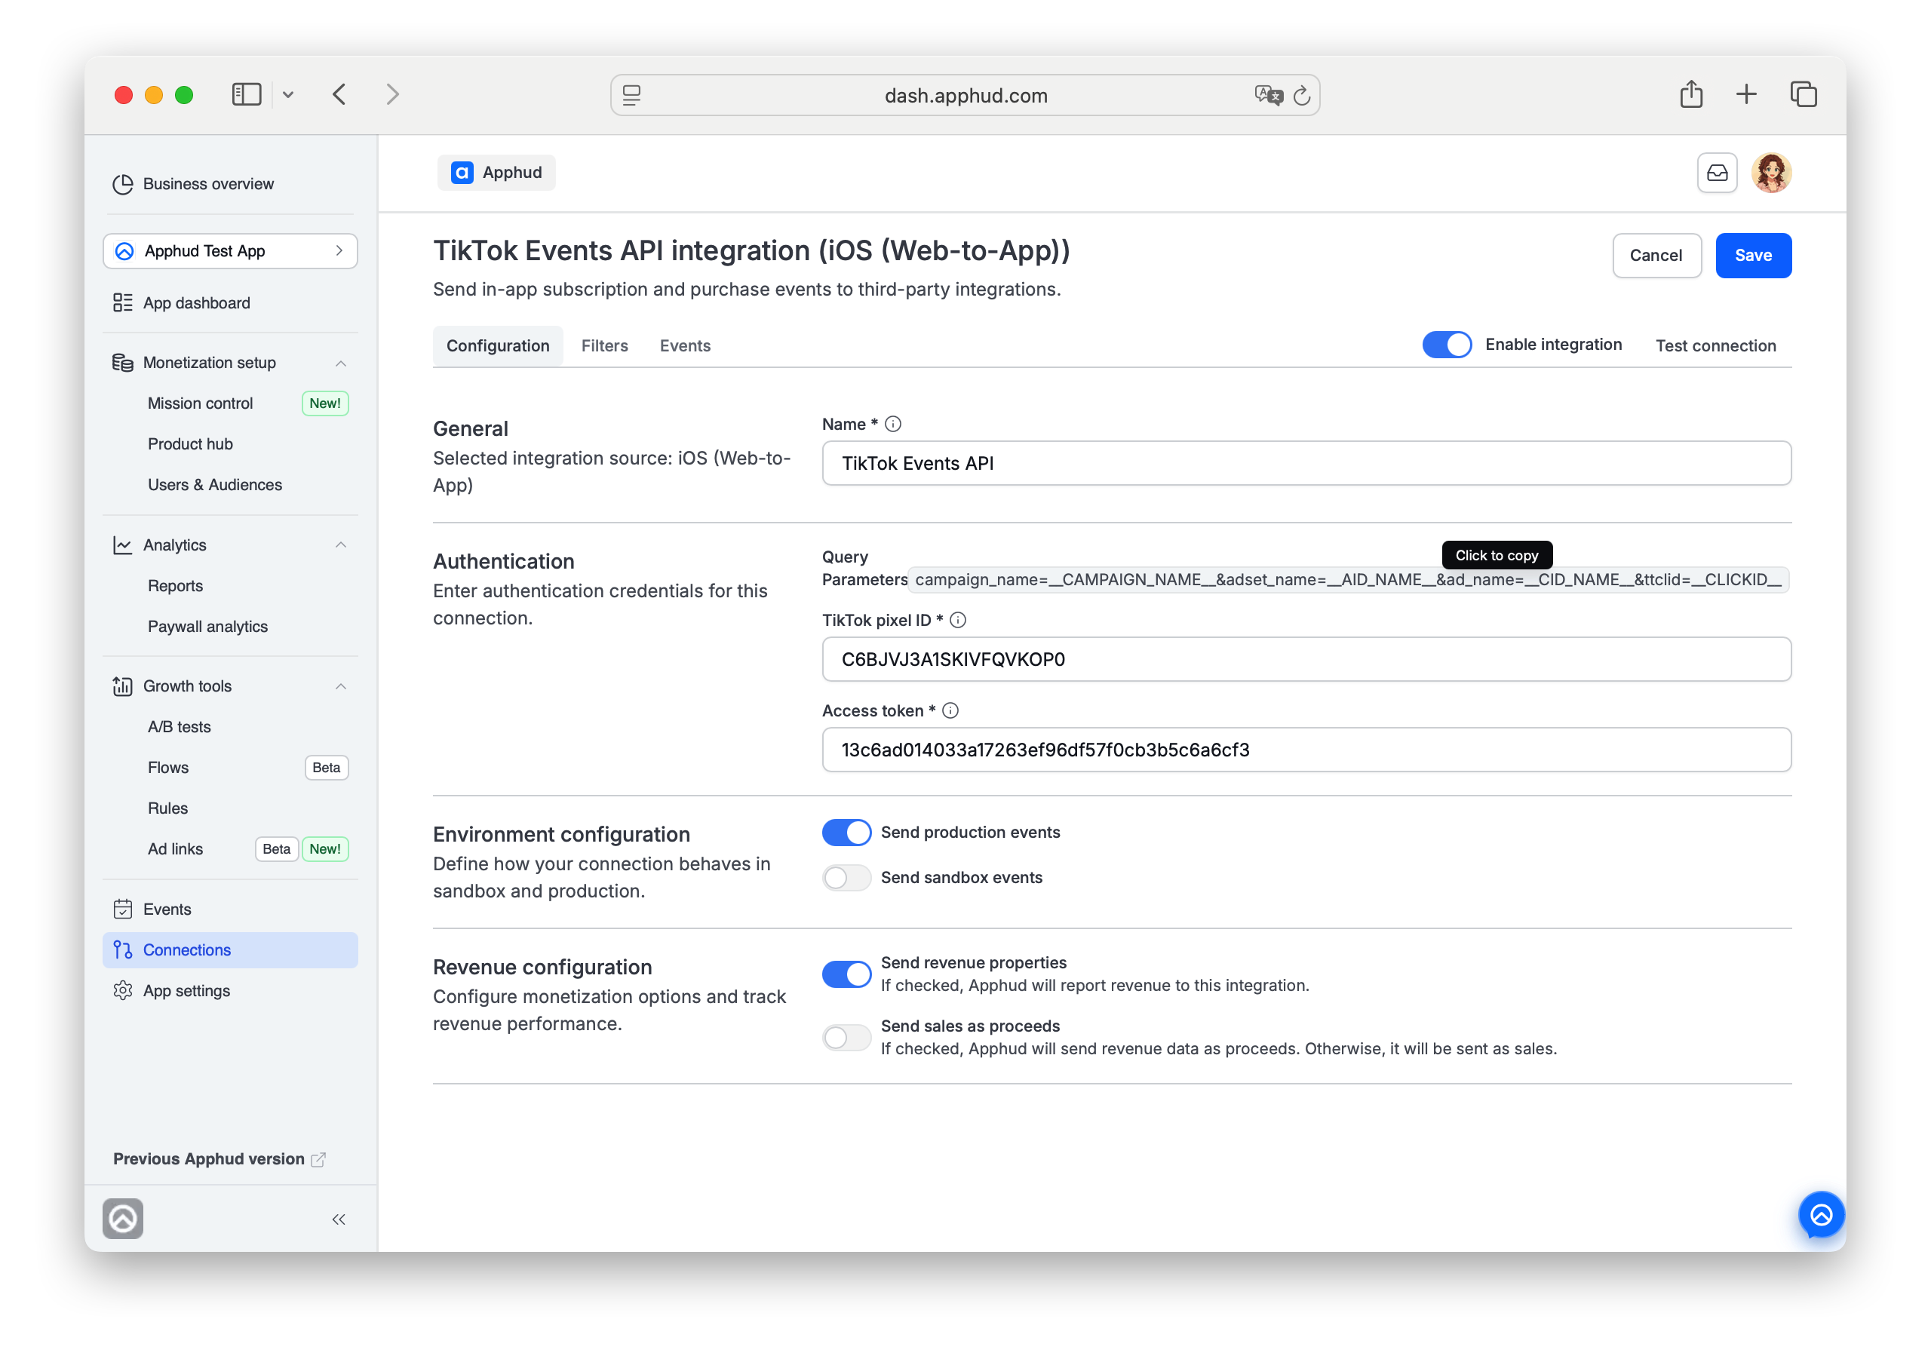The image size is (1931, 1365).
Task: Open Previous Apphud version link
Action: point(219,1159)
